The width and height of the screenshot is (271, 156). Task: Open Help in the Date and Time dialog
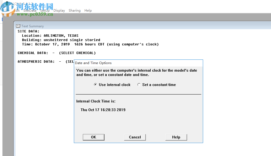176,137
